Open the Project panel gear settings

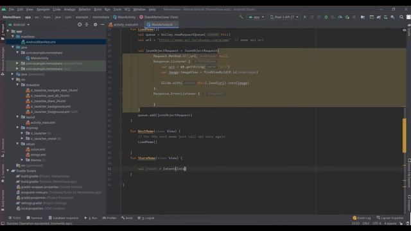[96, 24]
